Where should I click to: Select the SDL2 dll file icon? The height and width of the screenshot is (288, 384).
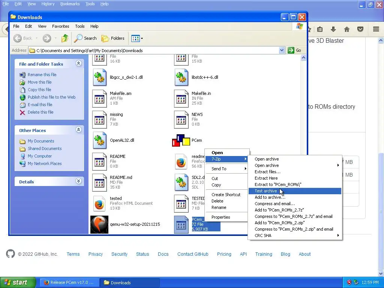[x=181, y=183]
